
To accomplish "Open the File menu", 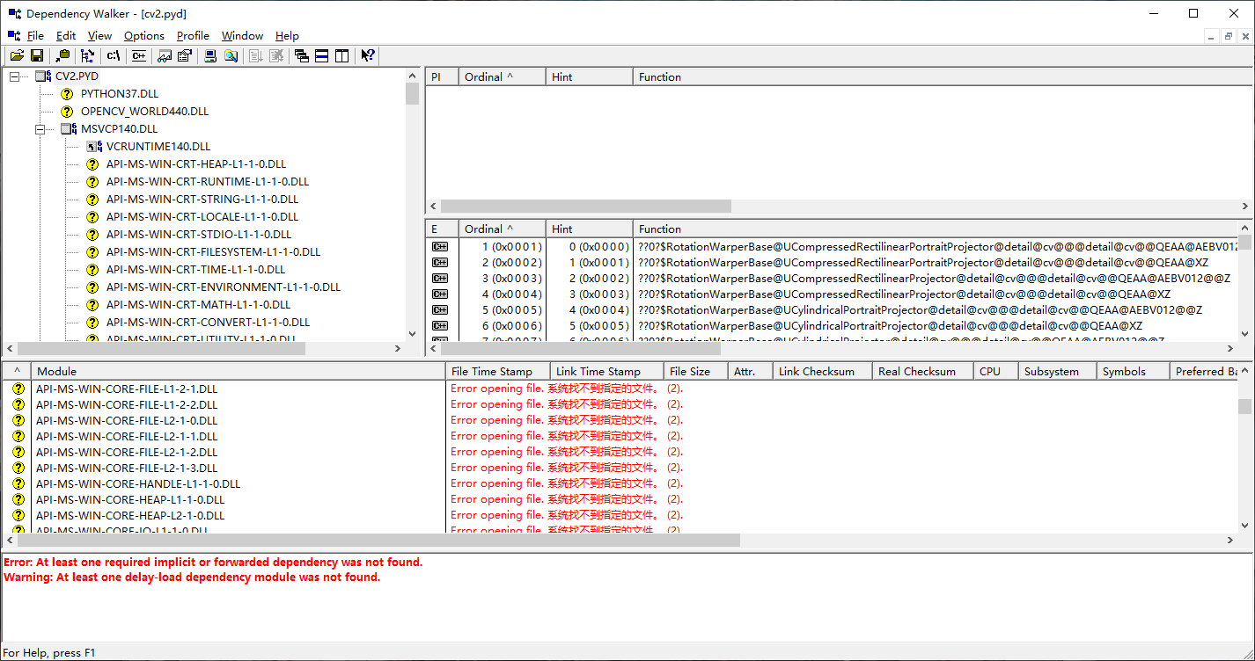I will 35,36.
